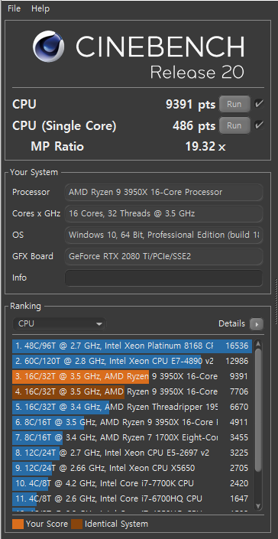Toggle the CPU test checkbox

point(259,104)
